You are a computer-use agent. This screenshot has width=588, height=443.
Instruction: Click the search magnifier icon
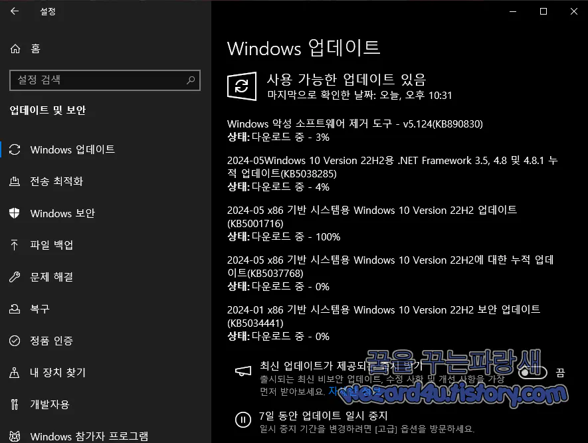tap(191, 80)
